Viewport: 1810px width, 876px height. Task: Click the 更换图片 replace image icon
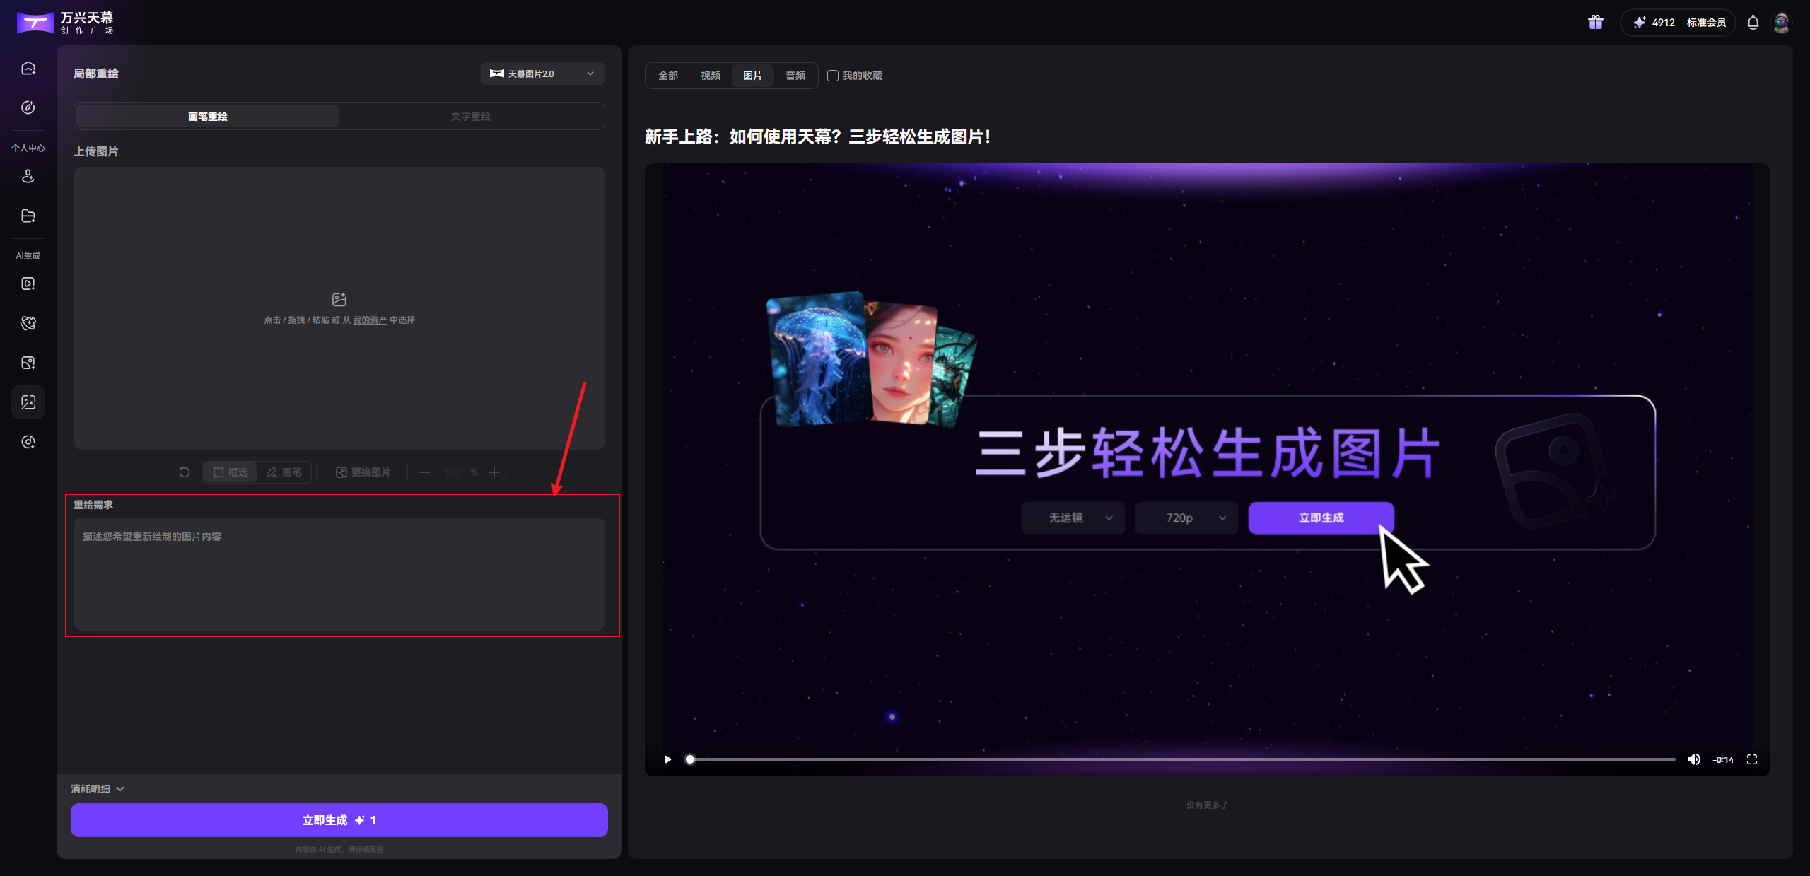363,472
